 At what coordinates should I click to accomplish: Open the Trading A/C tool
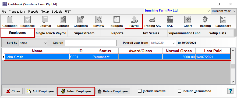(x=152, y=21)
